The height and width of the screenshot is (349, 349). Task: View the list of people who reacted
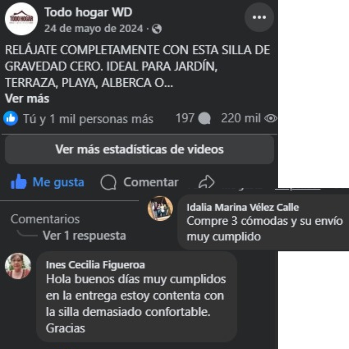[x=88, y=119]
